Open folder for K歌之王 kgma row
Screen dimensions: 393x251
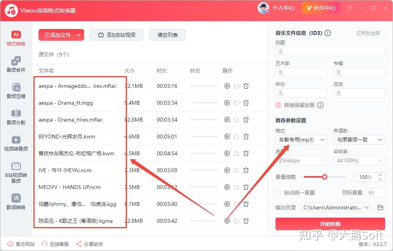(236, 221)
